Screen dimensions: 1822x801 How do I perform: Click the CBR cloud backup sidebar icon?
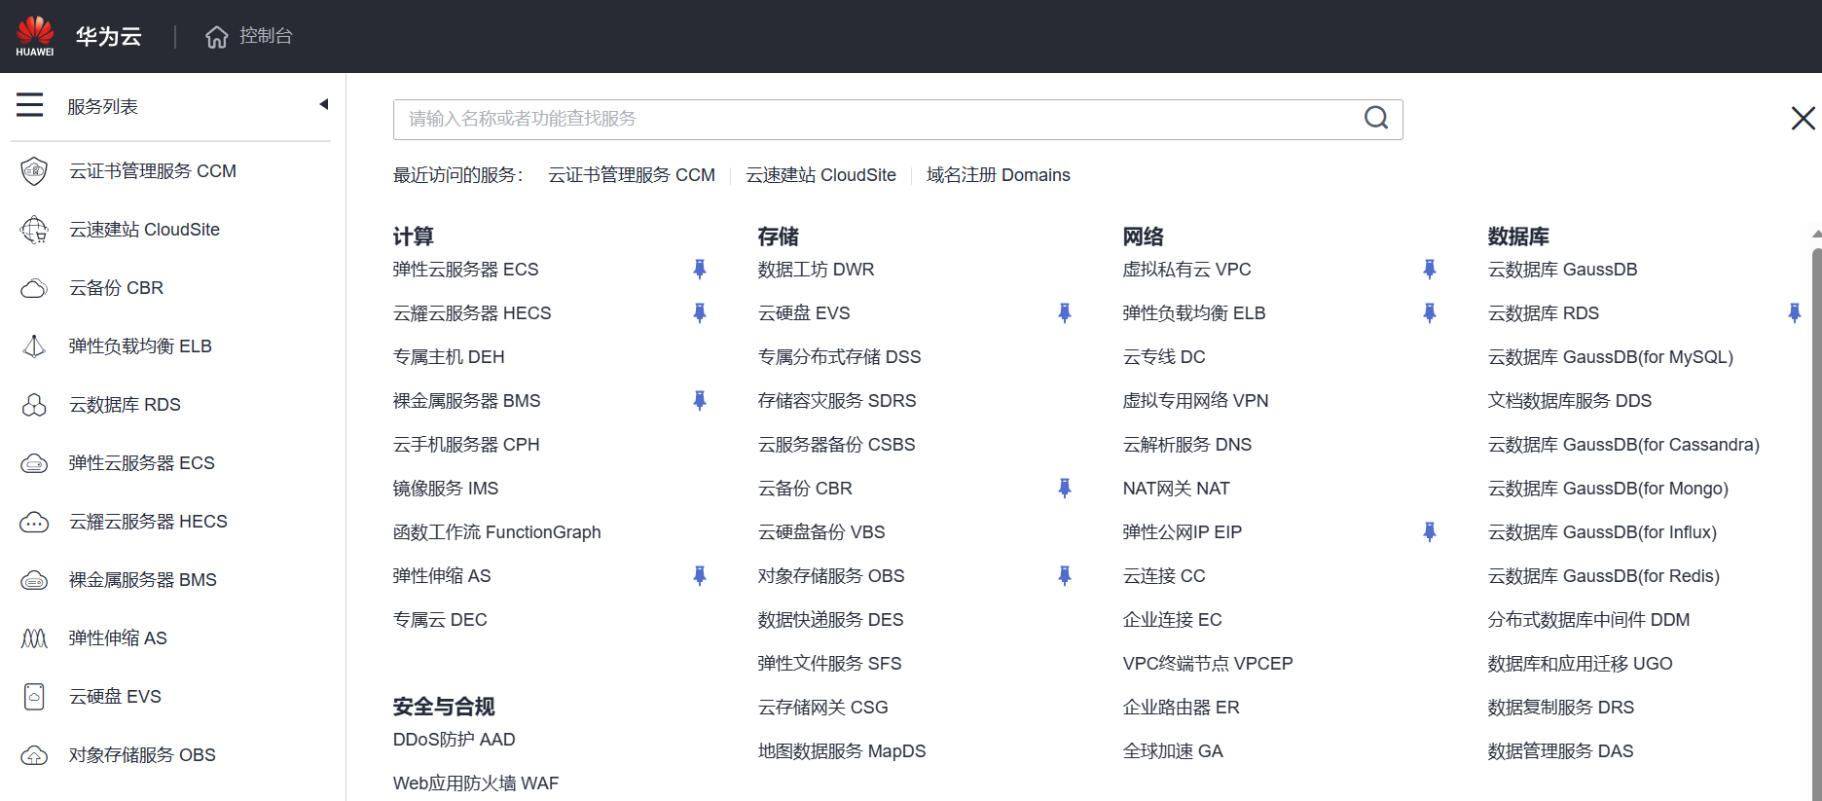coord(34,288)
